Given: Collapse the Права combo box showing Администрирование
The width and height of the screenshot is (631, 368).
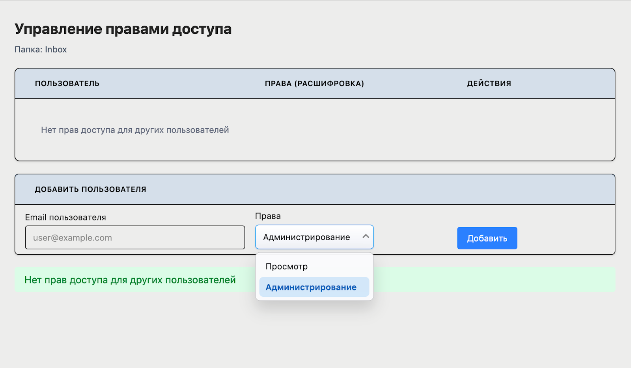Looking at the screenshot, I should [306, 237].
